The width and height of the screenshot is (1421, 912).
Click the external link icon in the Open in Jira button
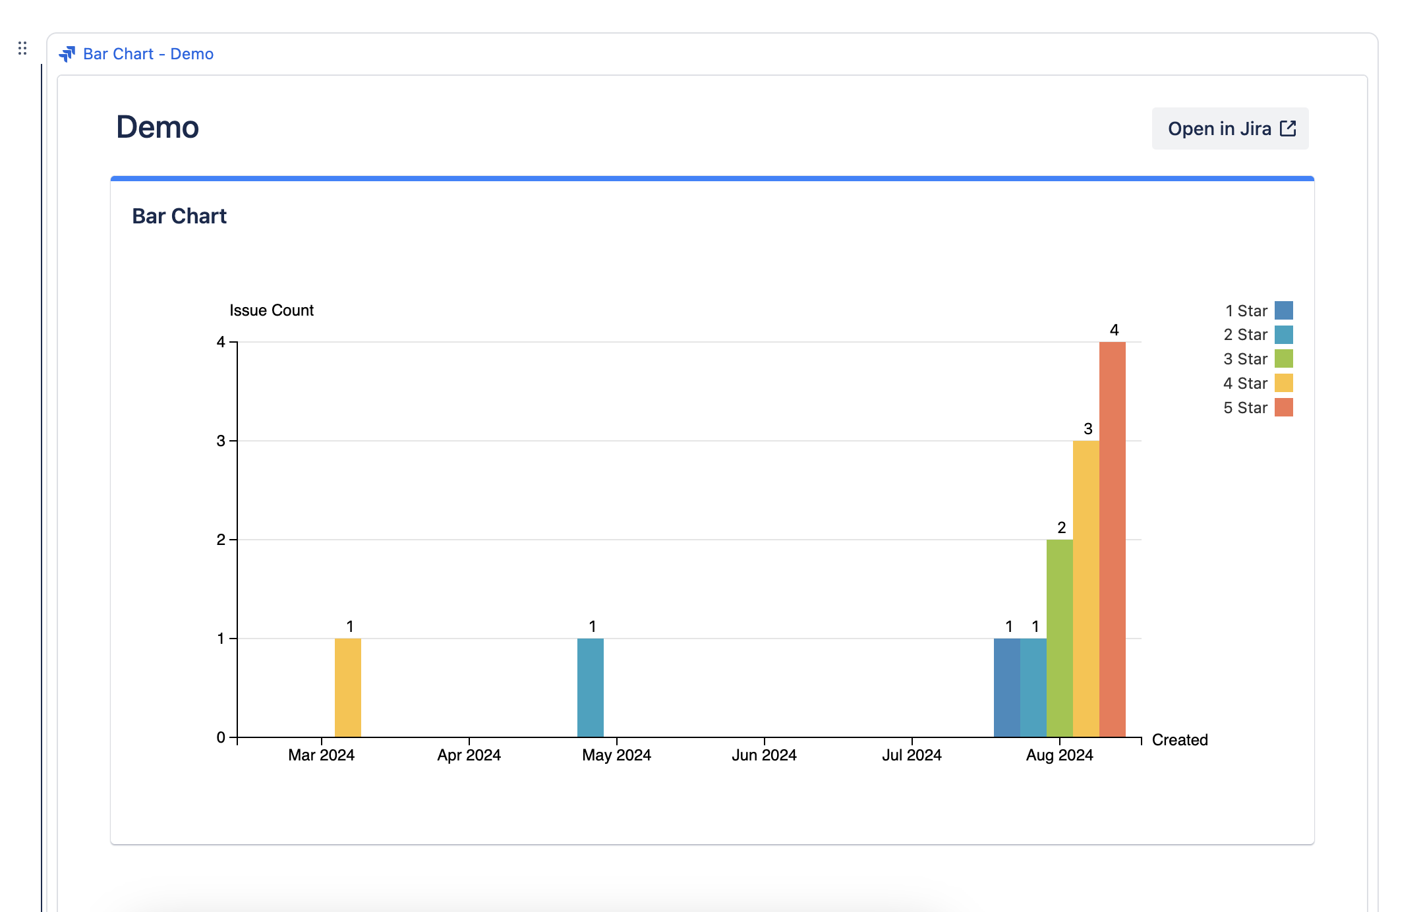pyautogui.click(x=1288, y=128)
